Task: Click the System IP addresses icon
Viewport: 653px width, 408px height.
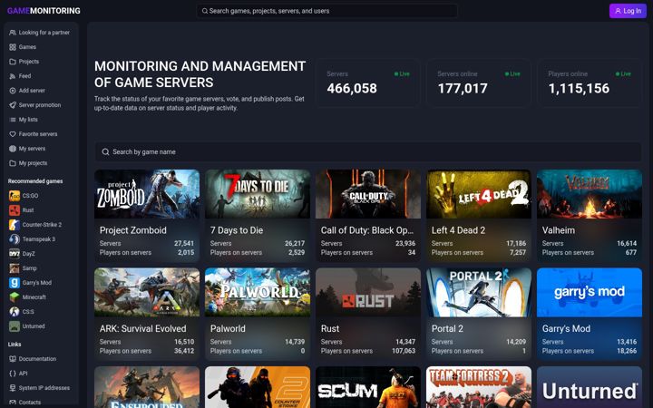Action: [x=13, y=388]
